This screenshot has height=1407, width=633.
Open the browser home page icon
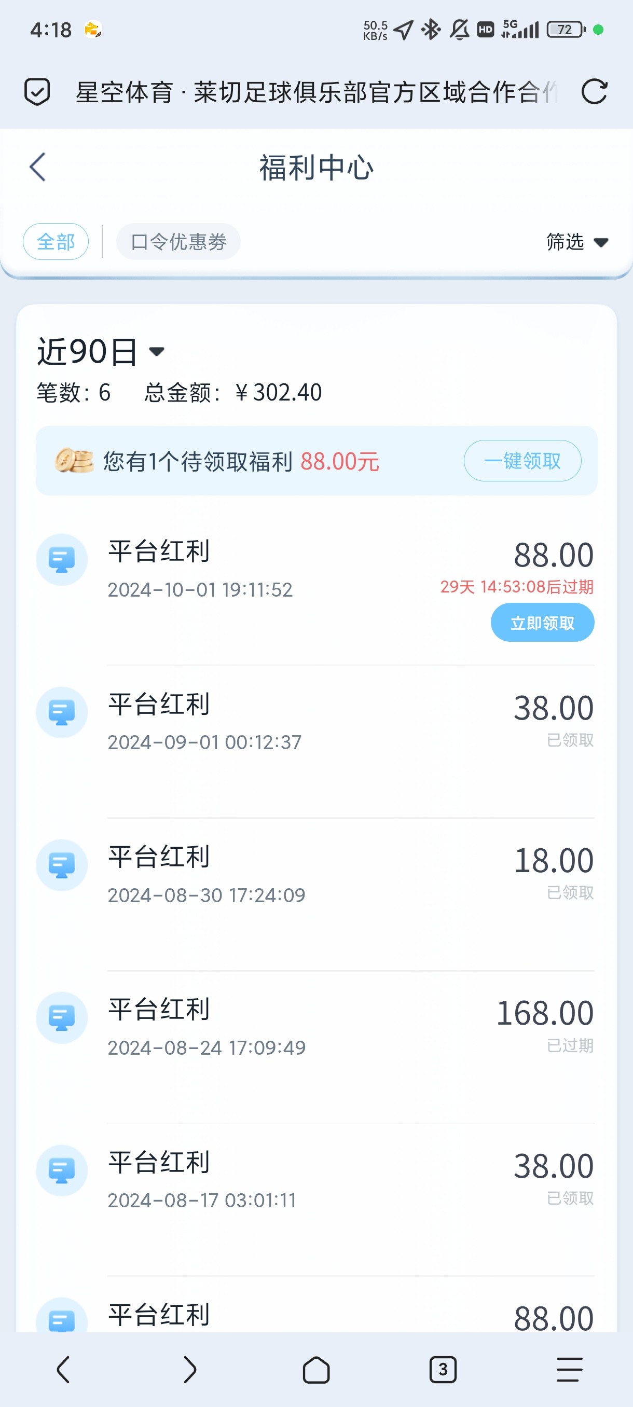(316, 1369)
